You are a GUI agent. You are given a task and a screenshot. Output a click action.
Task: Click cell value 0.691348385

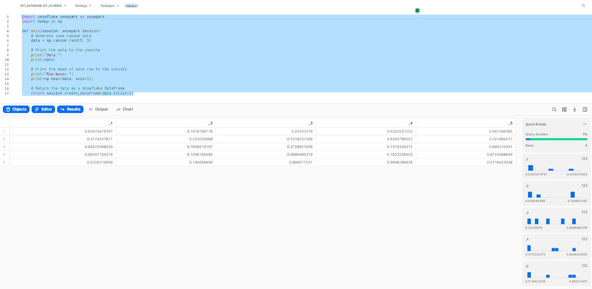click(x=501, y=132)
